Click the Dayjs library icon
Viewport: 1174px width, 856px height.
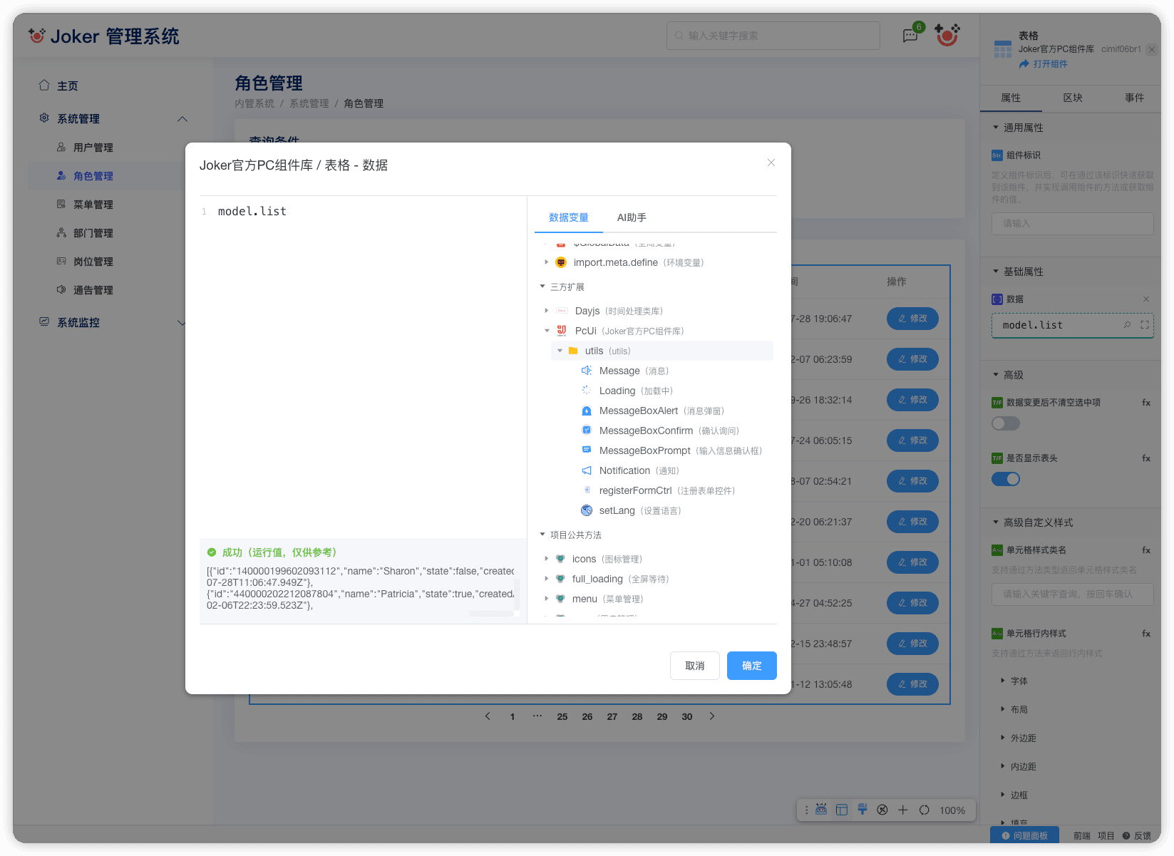[562, 311]
